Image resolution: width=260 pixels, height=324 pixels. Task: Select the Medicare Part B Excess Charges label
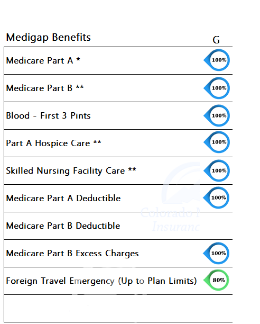(72, 254)
